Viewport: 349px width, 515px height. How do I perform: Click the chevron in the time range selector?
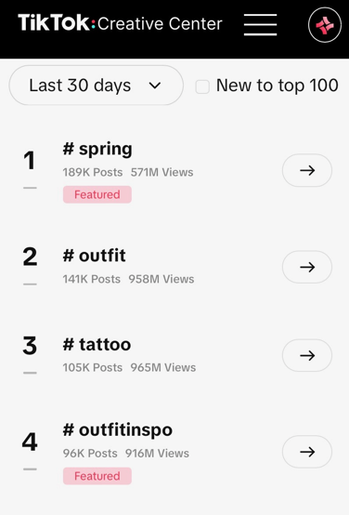point(155,86)
